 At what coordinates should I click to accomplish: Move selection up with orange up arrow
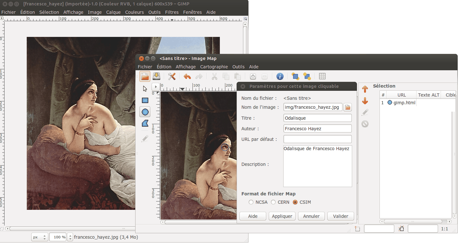point(365,89)
